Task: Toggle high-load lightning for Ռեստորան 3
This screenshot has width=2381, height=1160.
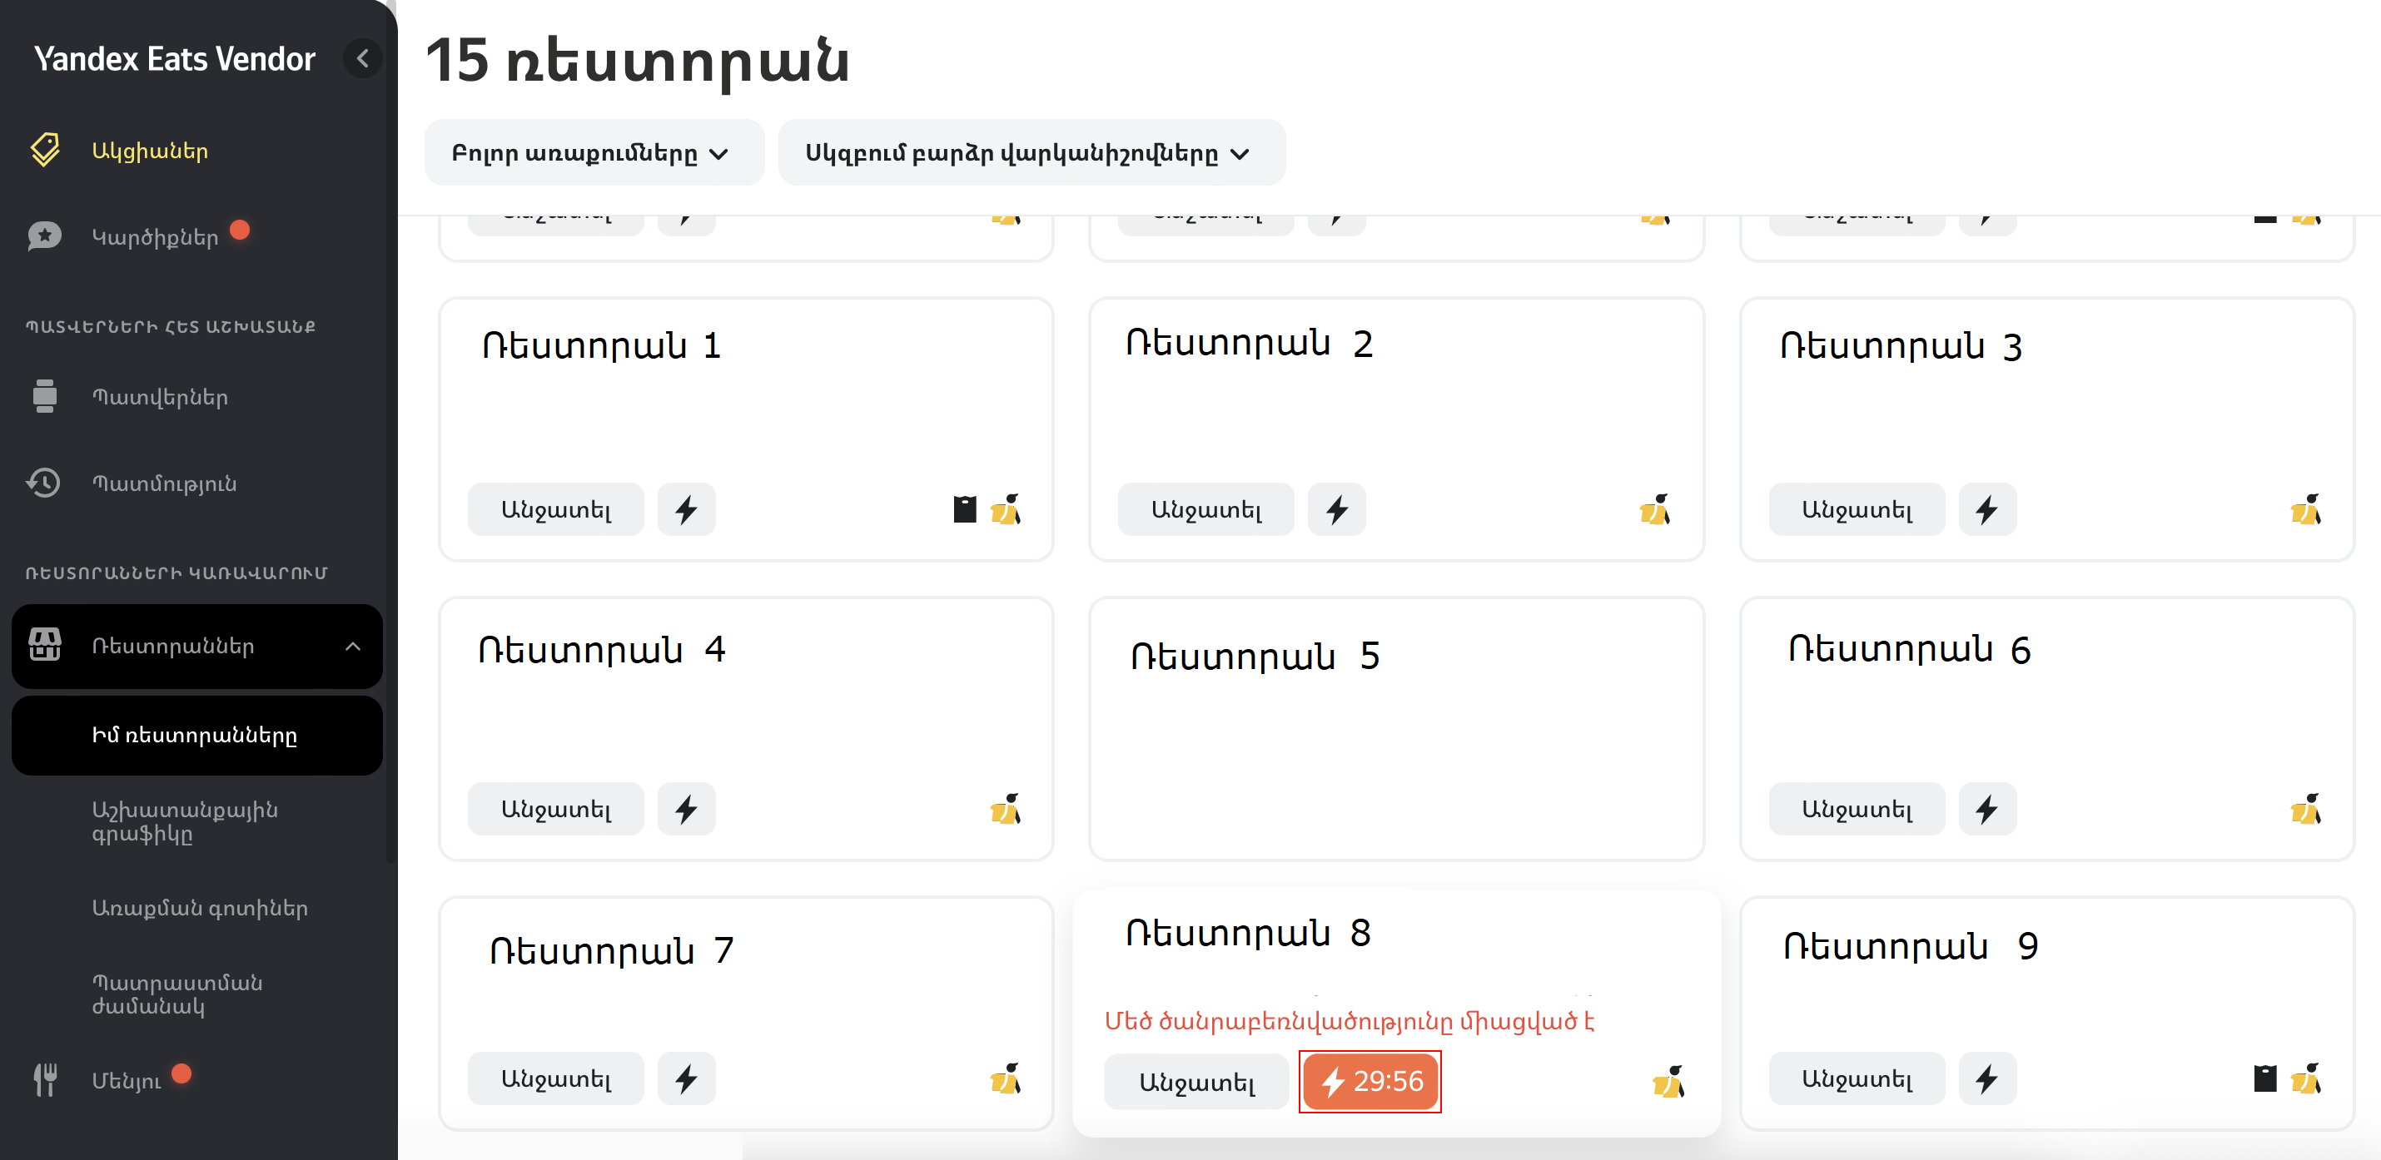Action: 1986,509
